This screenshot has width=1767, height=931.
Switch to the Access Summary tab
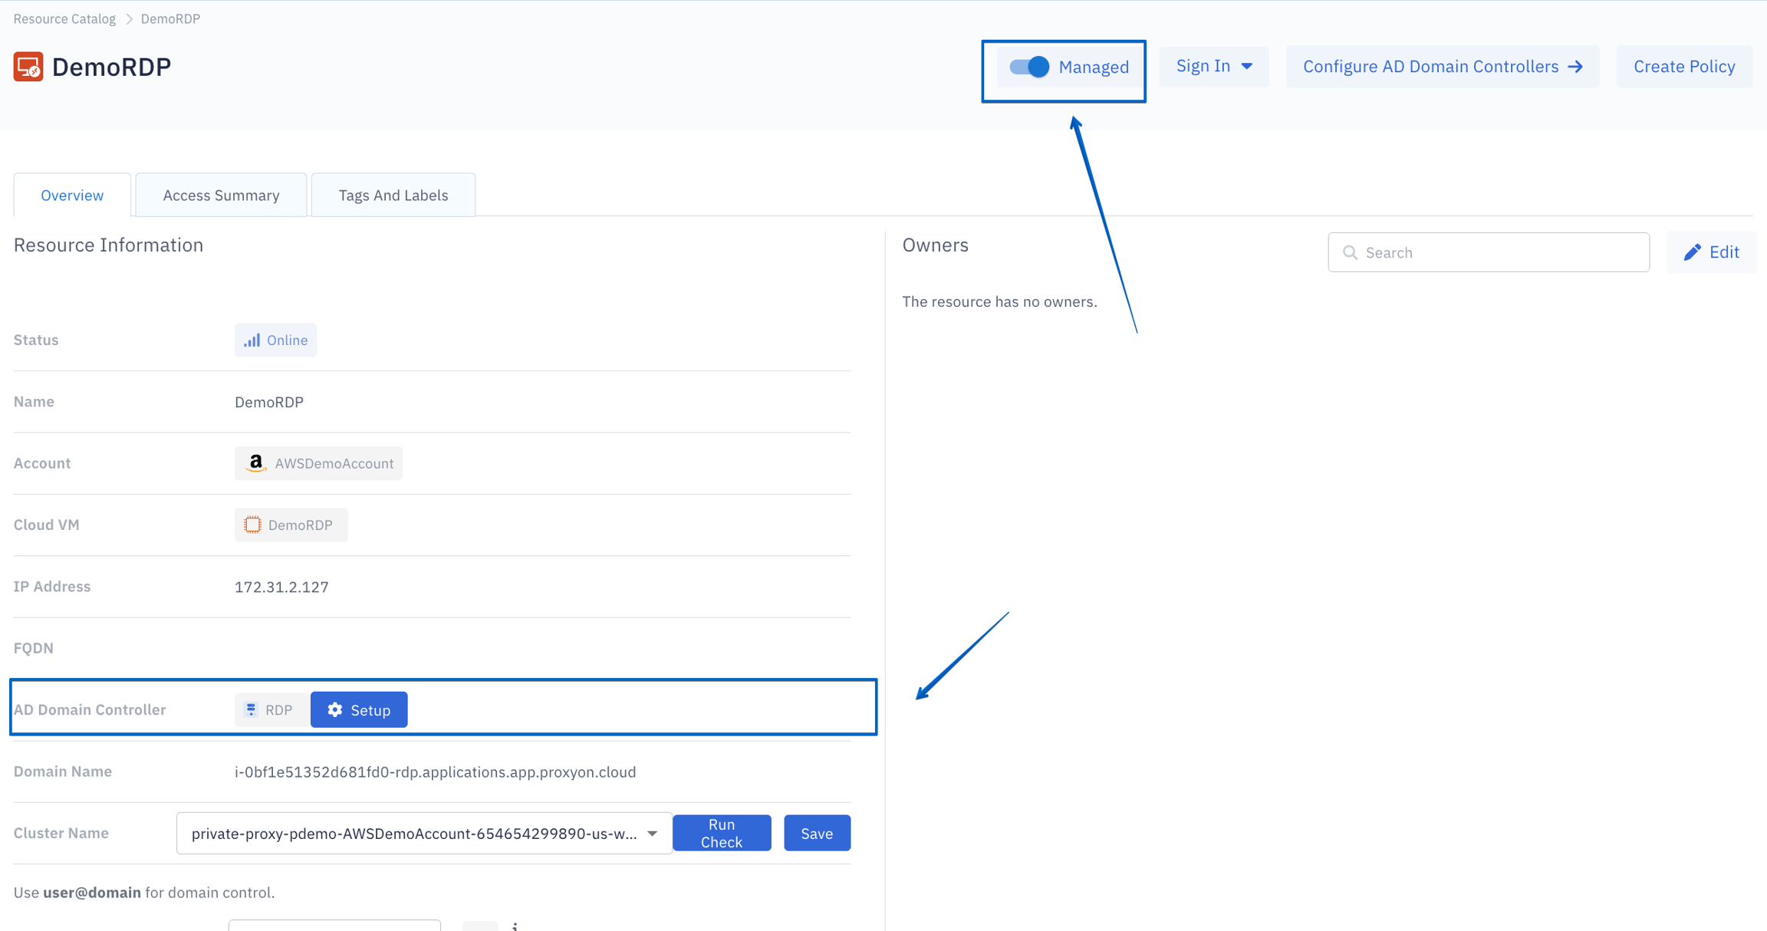(x=221, y=196)
